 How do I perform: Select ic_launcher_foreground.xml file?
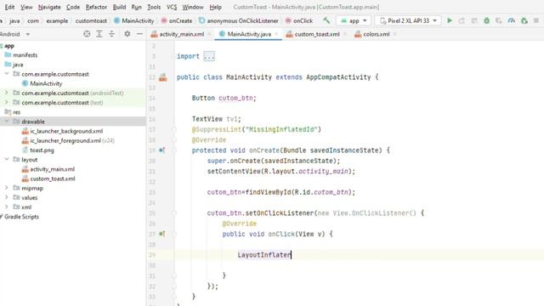68,140
